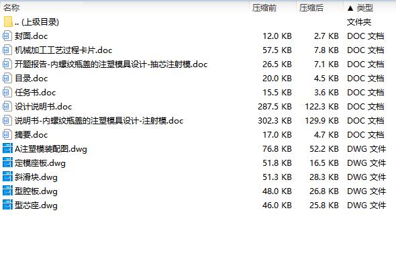Screen dimensions: 396x274
Task: Click the 302.3 KB original size value
Action: point(275,121)
